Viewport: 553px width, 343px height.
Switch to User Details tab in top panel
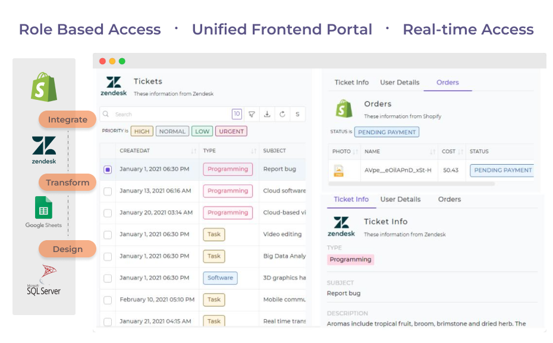[x=400, y=83]
